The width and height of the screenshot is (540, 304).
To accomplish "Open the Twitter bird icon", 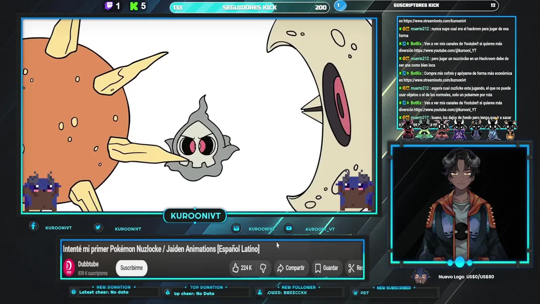I will [98, 227].
